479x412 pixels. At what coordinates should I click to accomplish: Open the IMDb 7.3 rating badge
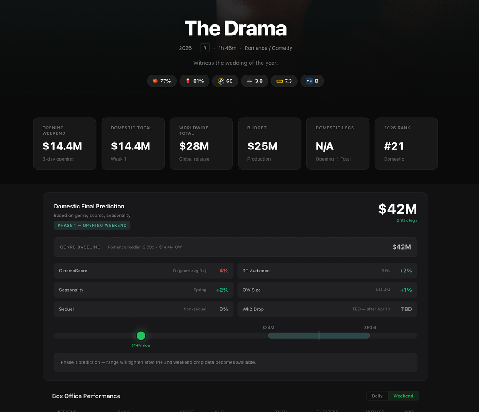284,81
